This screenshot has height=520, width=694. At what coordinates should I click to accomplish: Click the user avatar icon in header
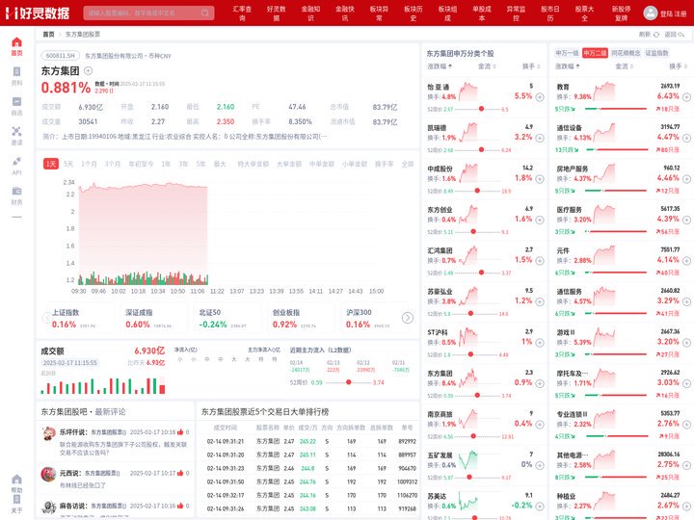click(x=651, y=13)
